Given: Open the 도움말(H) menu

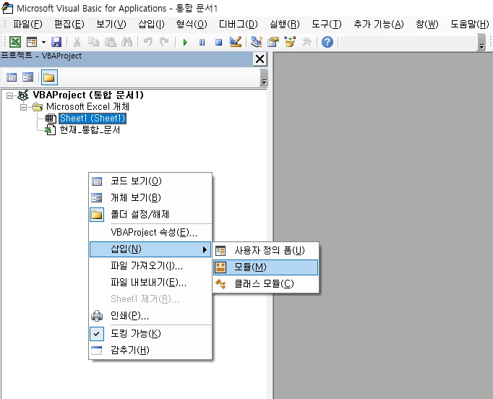Looking at the screenshot, I should point(469,24).
